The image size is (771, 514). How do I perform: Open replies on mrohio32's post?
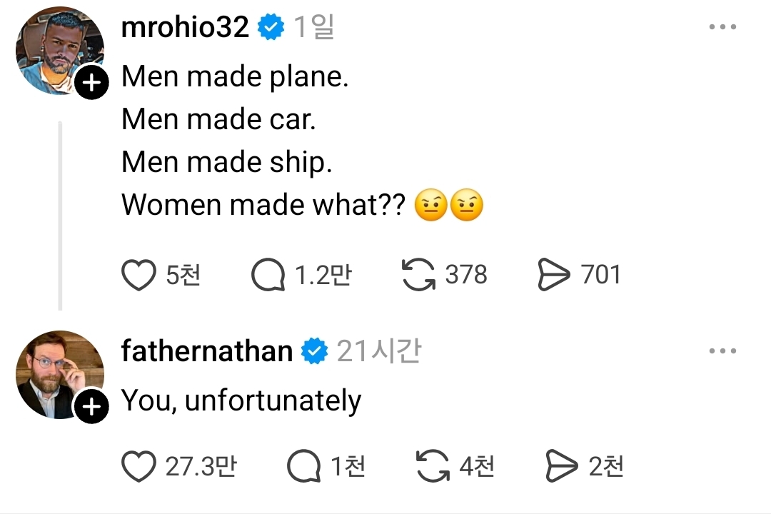(268, 276)
